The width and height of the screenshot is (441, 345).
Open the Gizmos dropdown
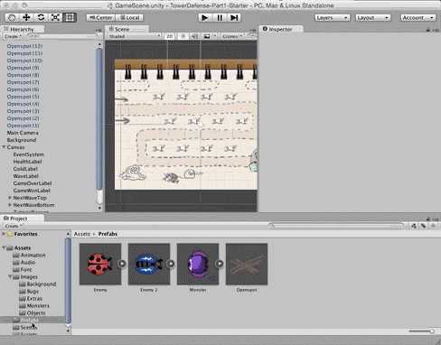coord(232,36)
